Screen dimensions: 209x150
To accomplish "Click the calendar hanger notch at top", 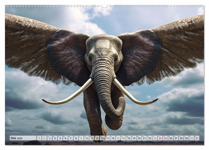I will pos(104,6).
